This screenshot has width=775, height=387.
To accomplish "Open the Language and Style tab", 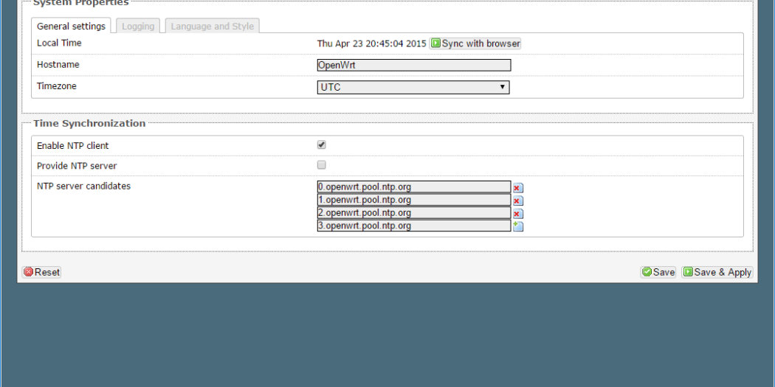I will coord(212,27).
